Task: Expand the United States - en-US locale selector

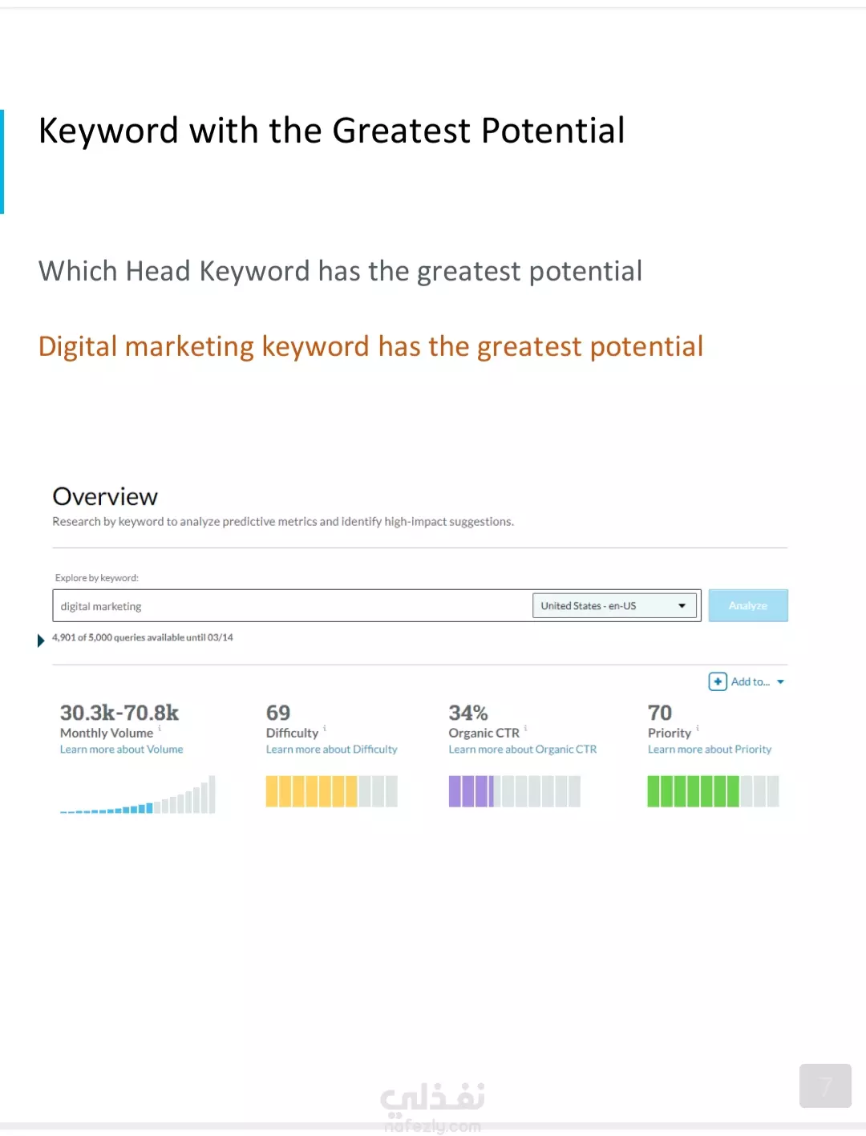Action: 616,605
